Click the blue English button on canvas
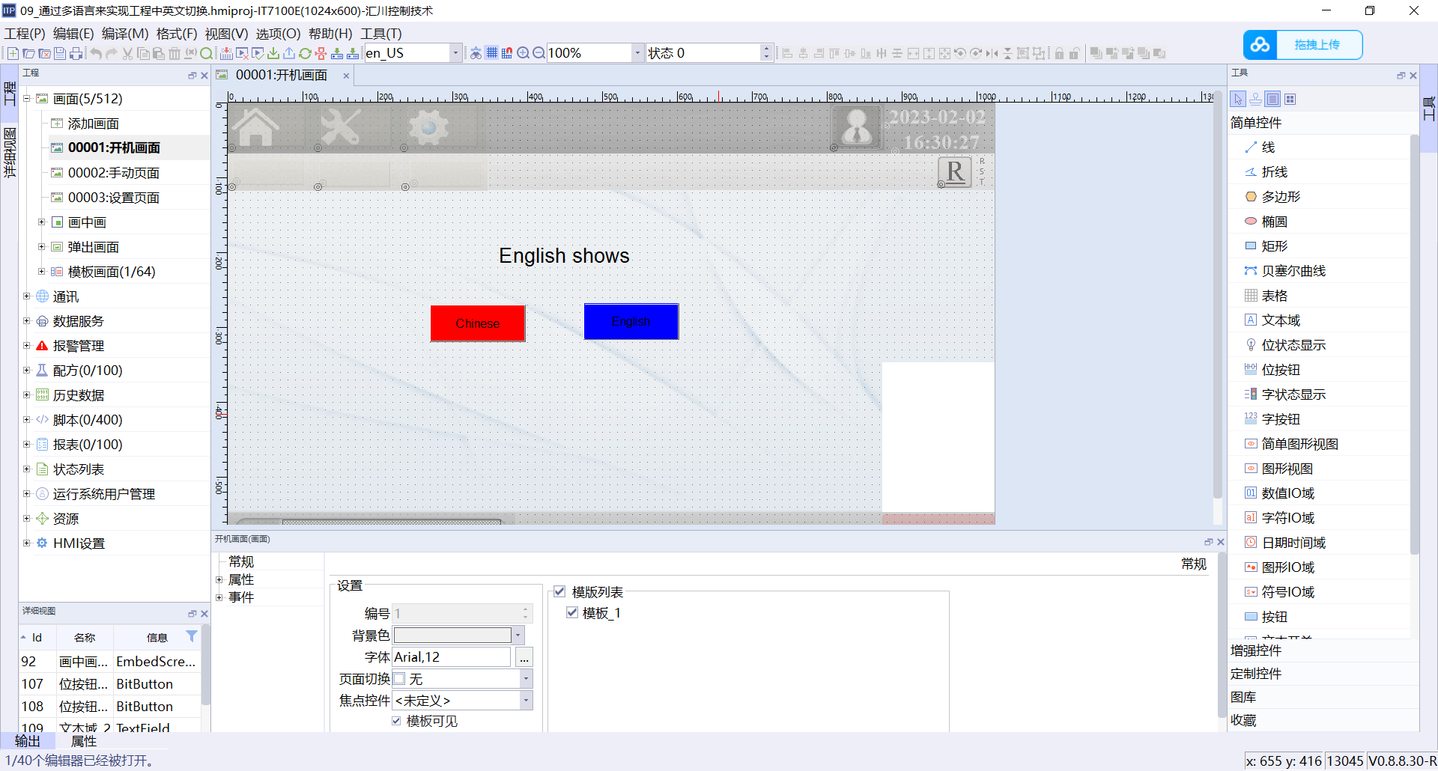1438x771 pixels. coord(631,321)
